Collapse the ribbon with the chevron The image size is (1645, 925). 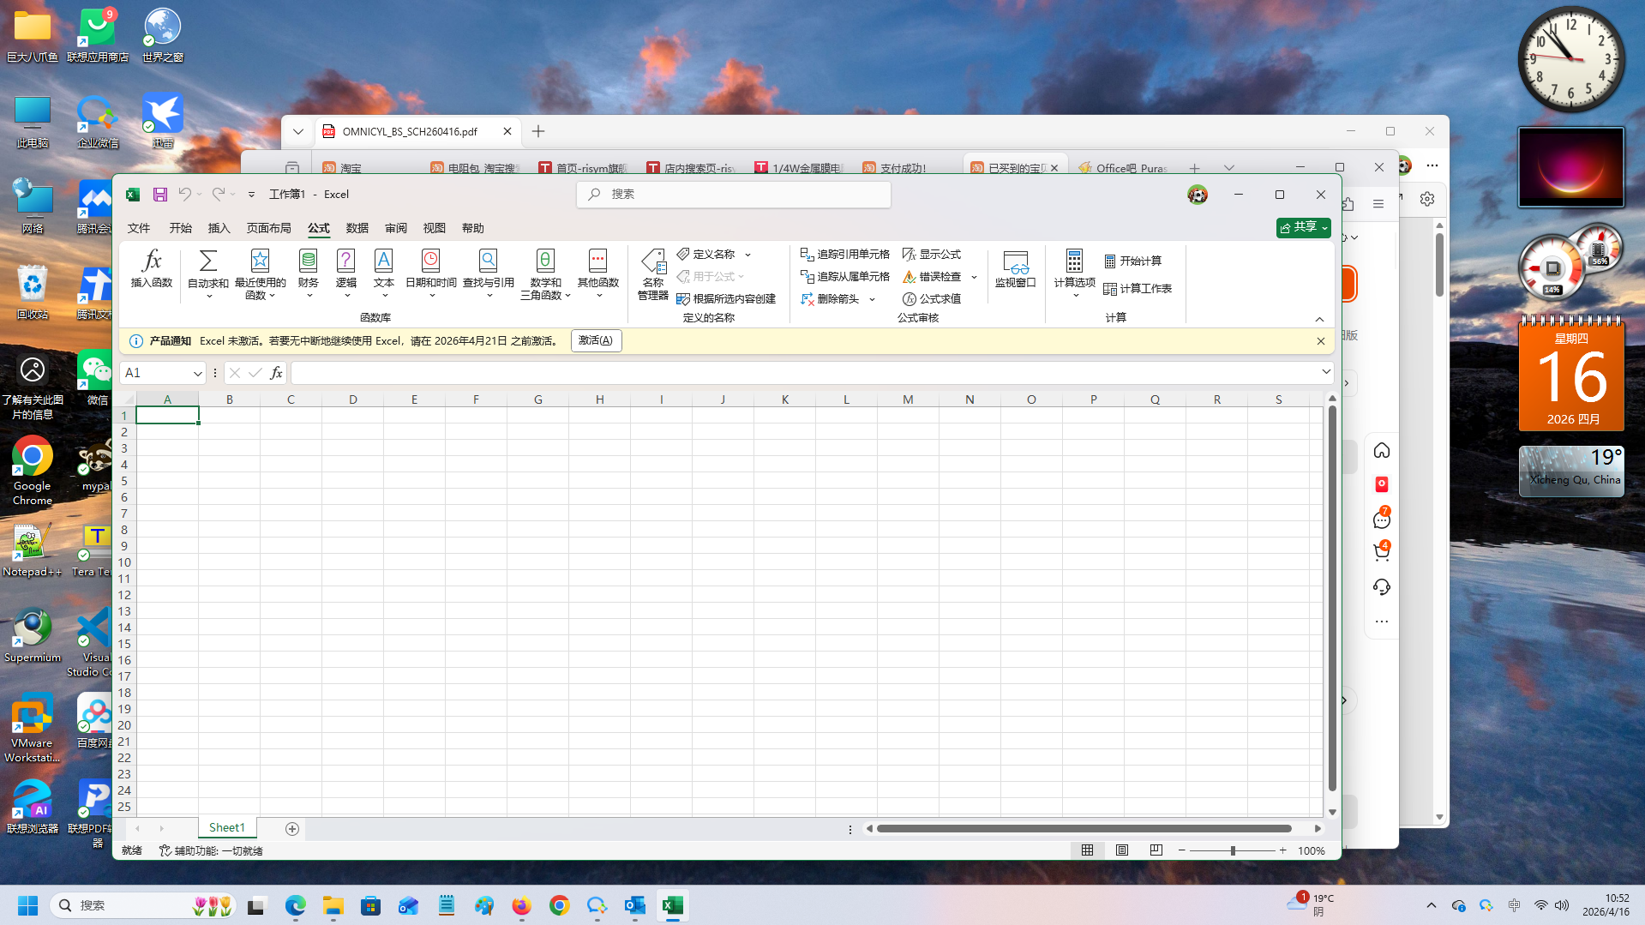tap(1319, 319)
